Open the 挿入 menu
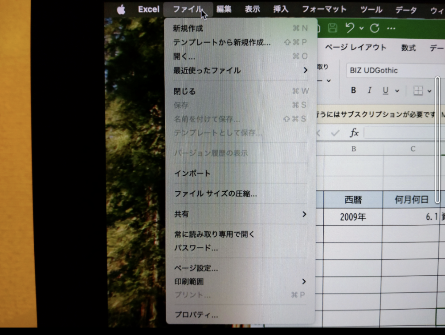The height and width of the screenshot is (335, 445). tap(281, 9)
